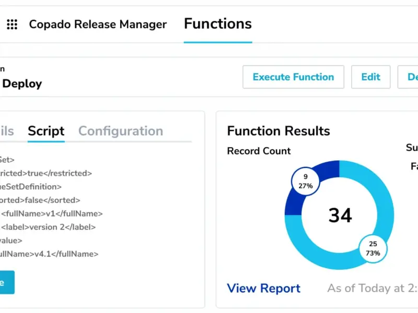Click script line 'sorted>false'
The height and width of the screenshot is (313, 418).
(40, 200)
